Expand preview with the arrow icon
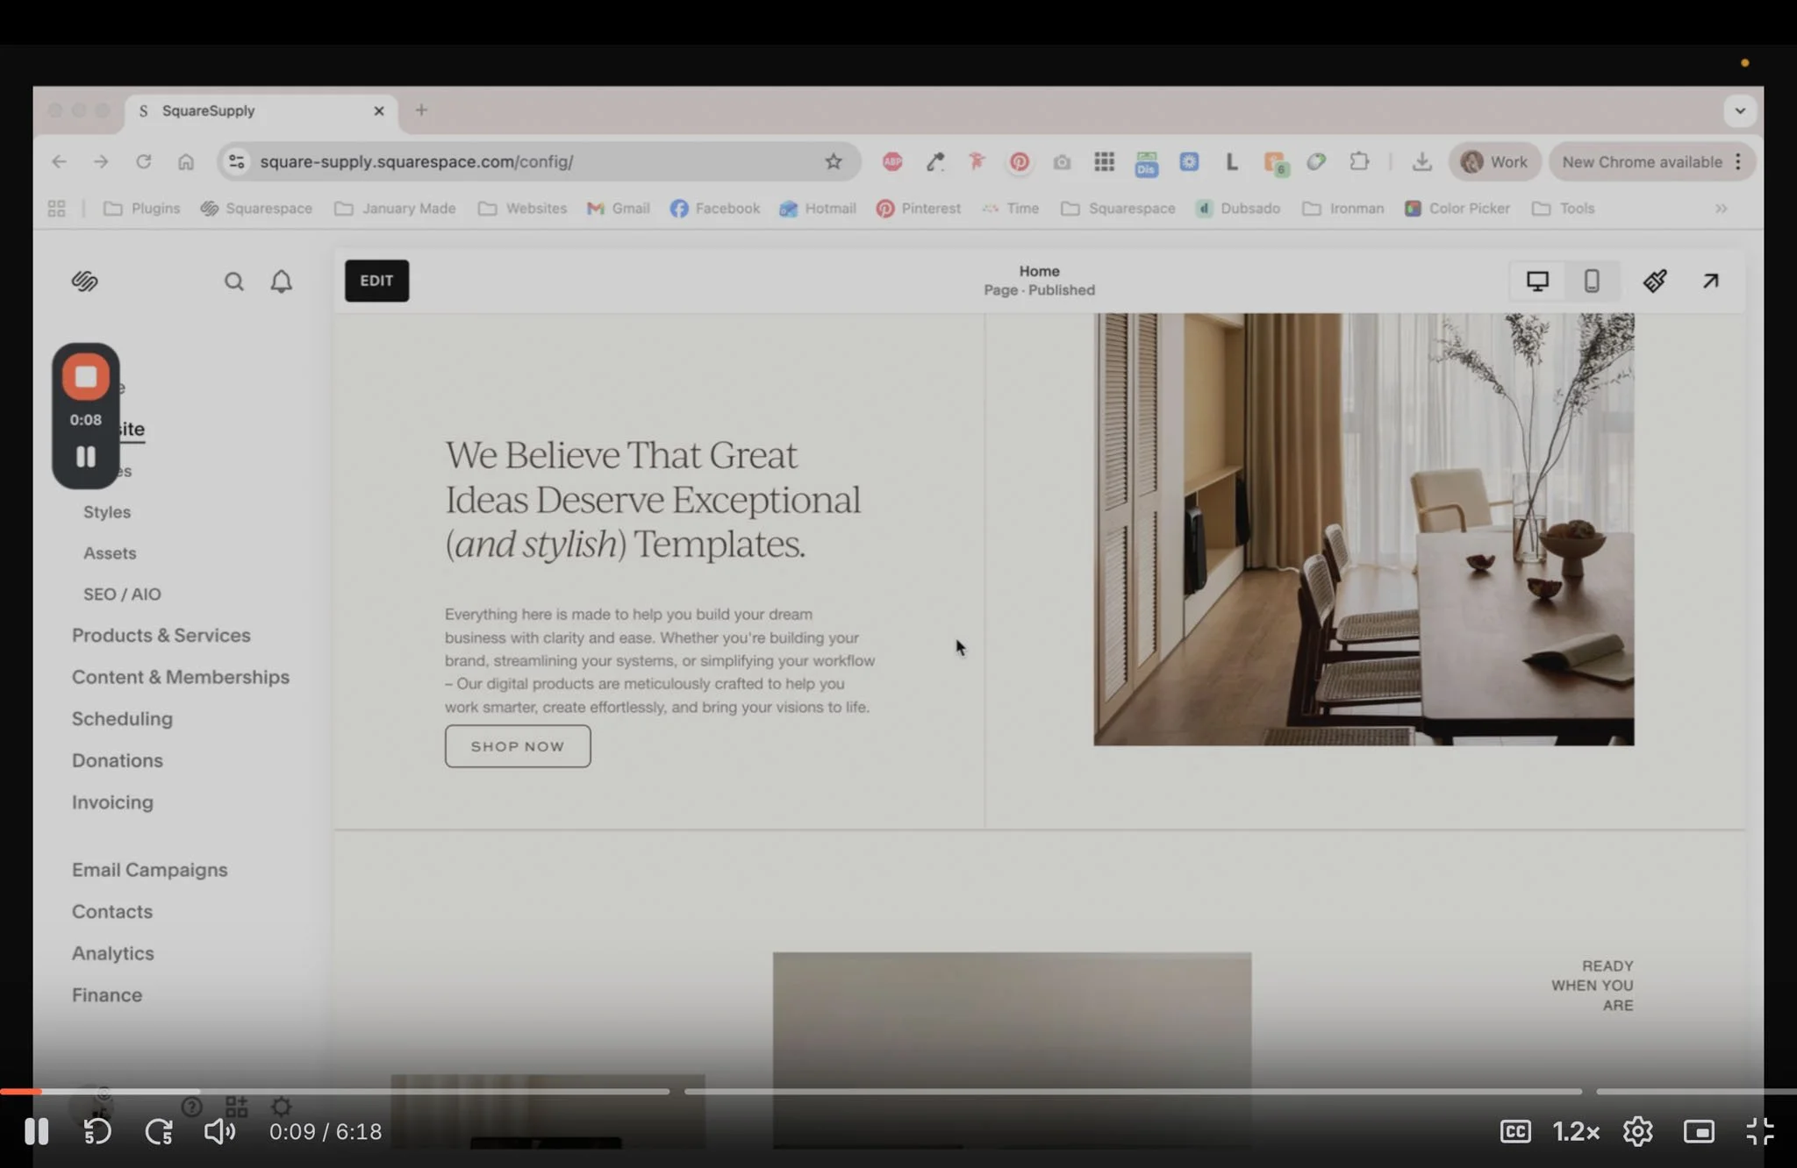This screenshot has height=1168, width=1797. (x=1710, y=281)
